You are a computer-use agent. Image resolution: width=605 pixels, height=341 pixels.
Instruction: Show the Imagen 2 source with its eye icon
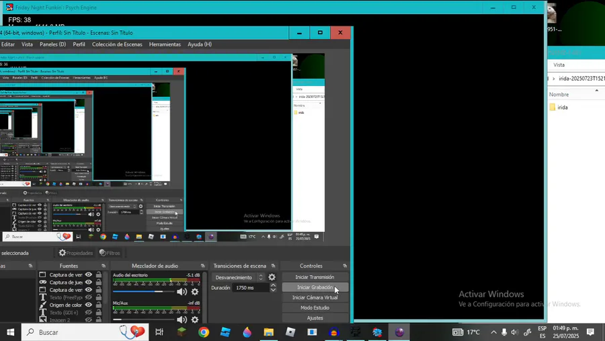(x=88, y=319)
